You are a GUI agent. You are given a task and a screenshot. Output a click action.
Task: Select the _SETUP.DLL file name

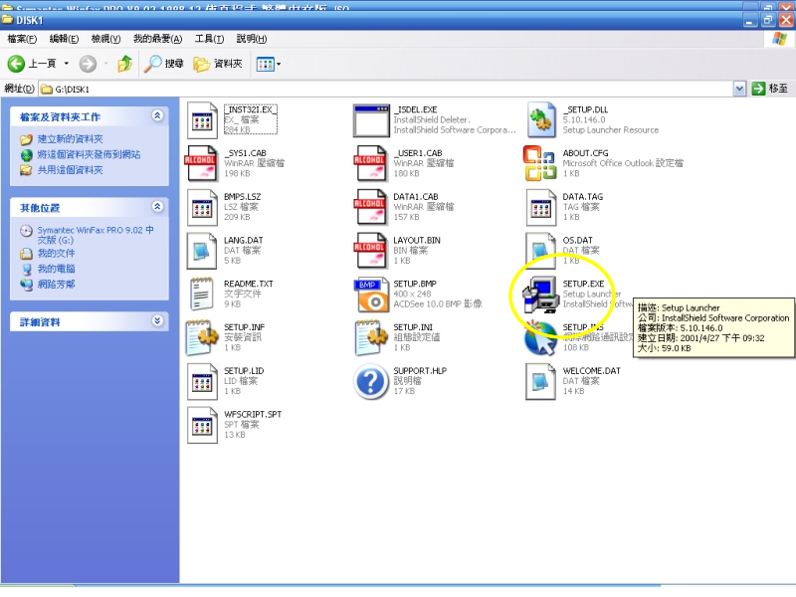click(x=585, y=109)
